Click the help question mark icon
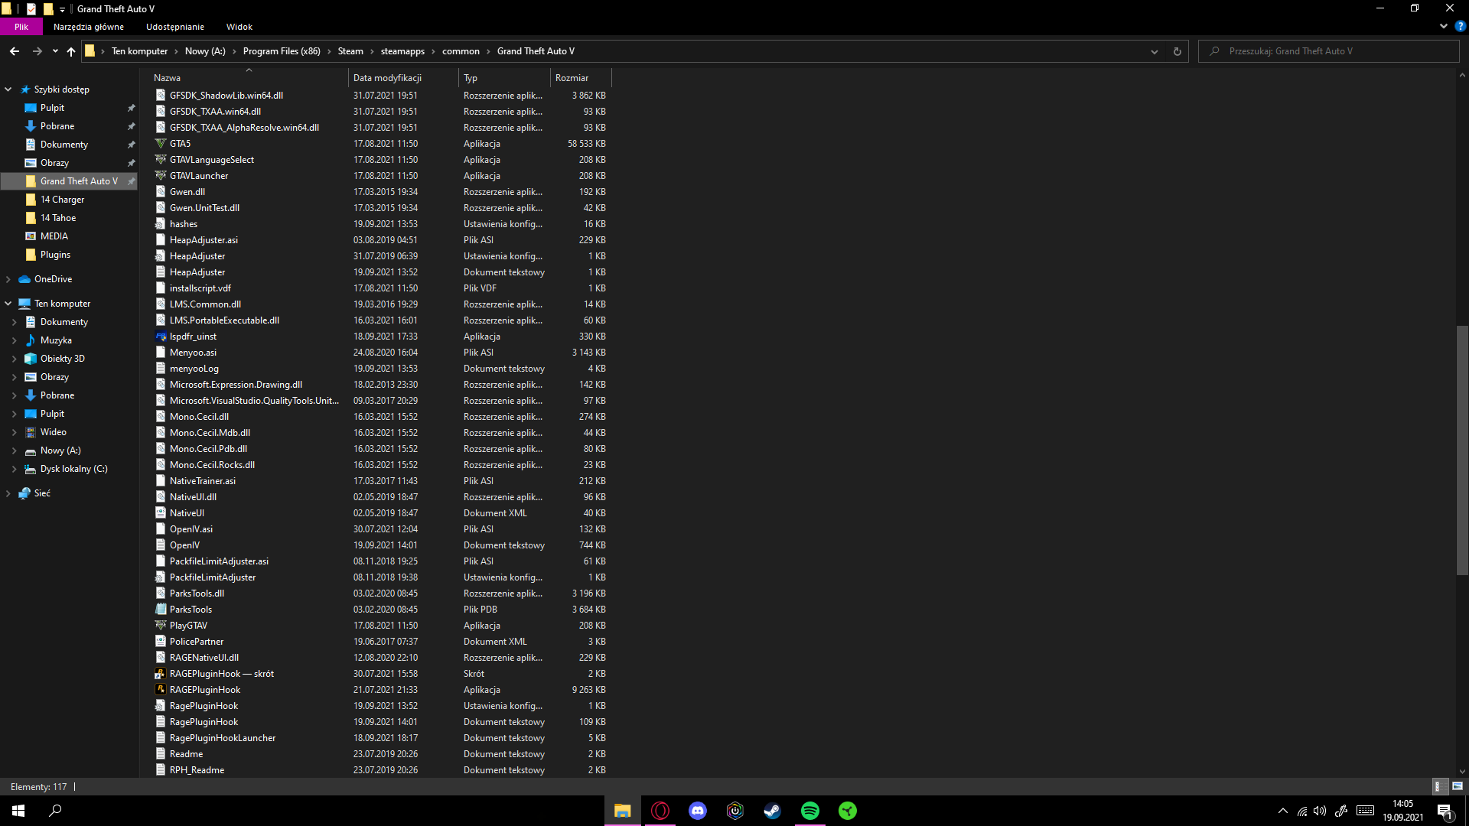Viewport: 1469px width, 826px height. coord(1460,26)
